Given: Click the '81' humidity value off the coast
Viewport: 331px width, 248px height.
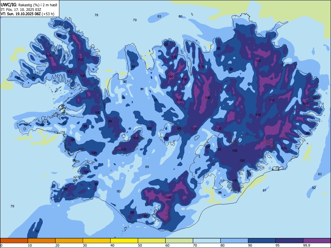Looking at the screenshot, I should tap(264, 190).
